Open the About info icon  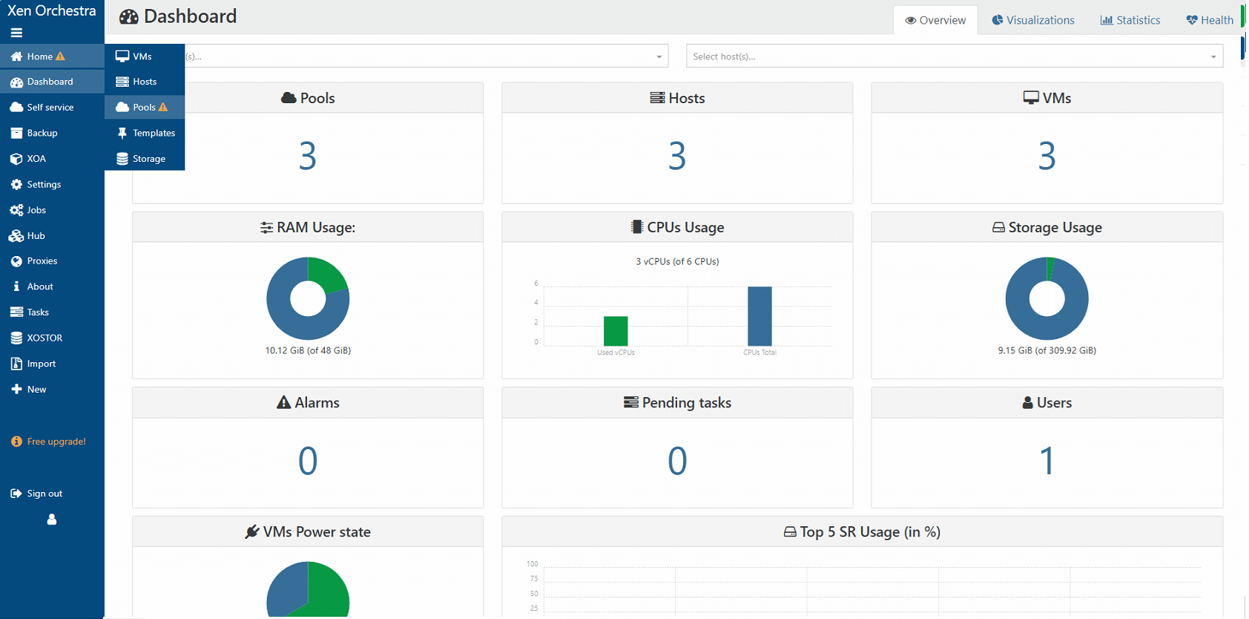[16, 286]
